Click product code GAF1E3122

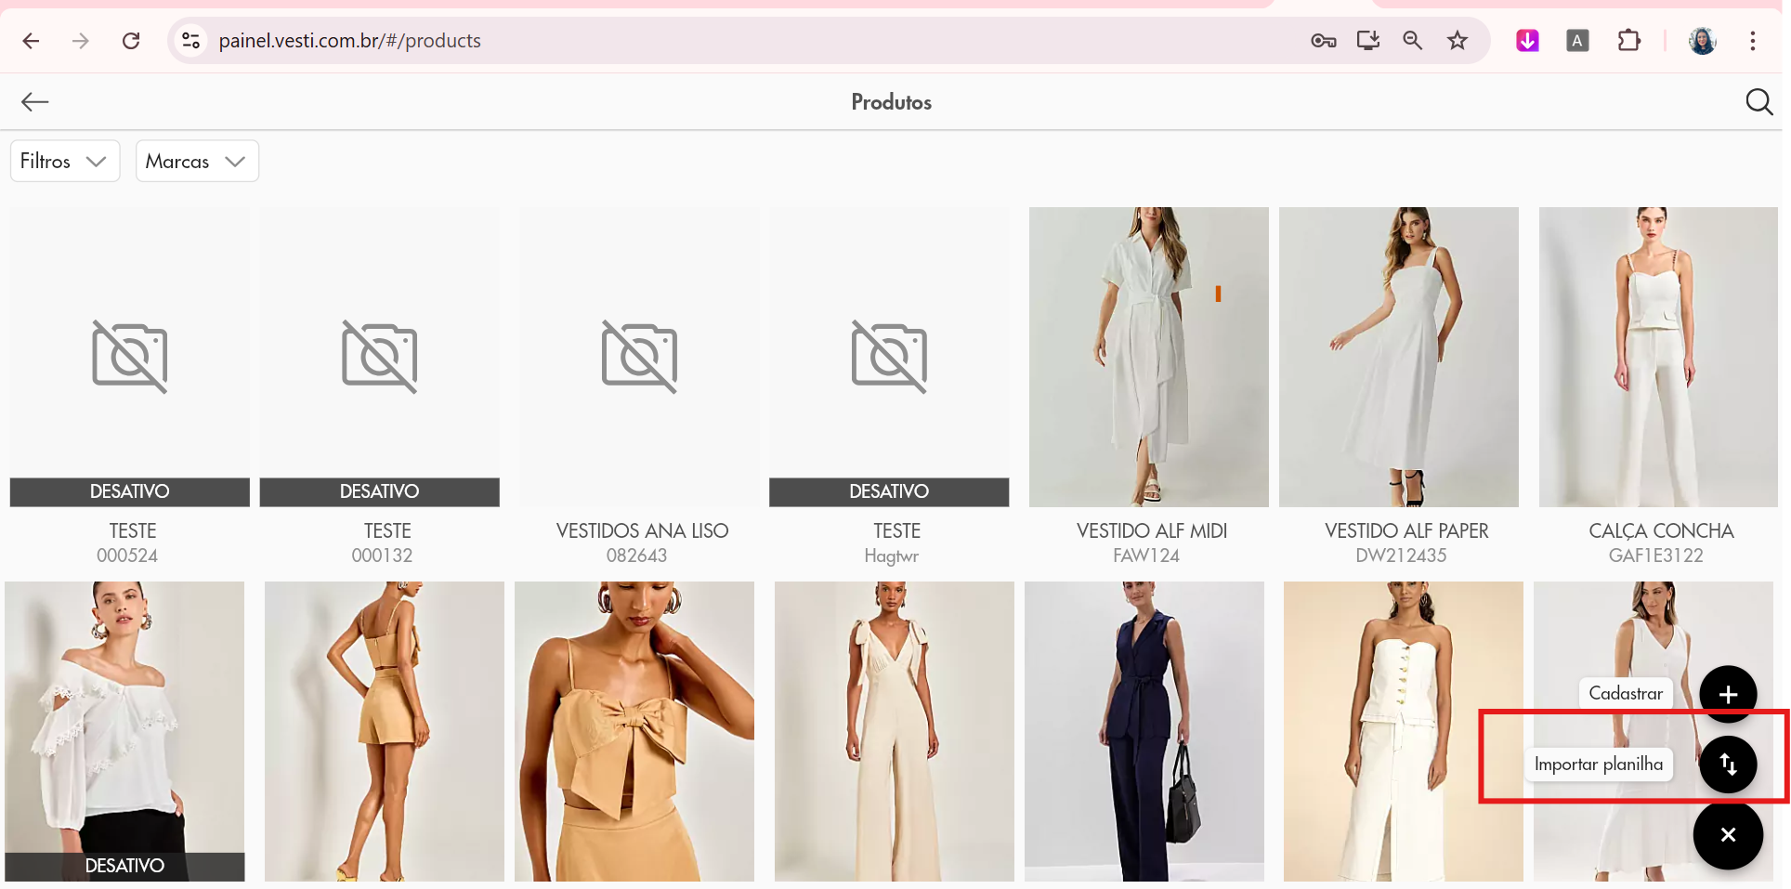click(x=1656, y=556)
